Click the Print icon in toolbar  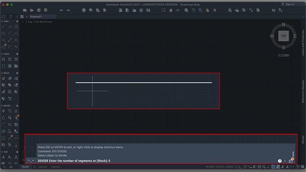(84, 10)
